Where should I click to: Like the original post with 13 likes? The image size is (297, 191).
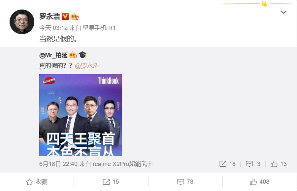pos(279,164)
